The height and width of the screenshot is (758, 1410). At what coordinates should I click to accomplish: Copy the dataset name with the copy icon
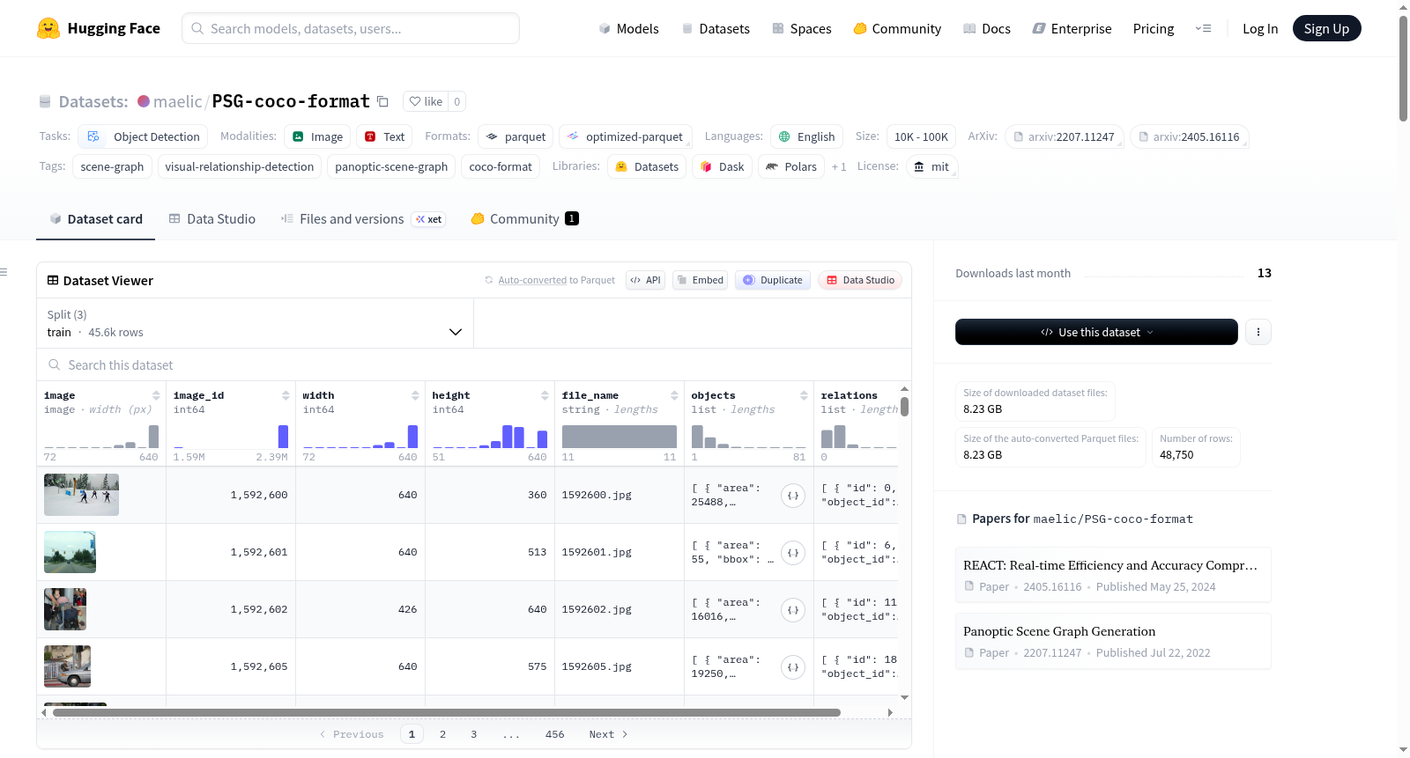coord(382,101)
